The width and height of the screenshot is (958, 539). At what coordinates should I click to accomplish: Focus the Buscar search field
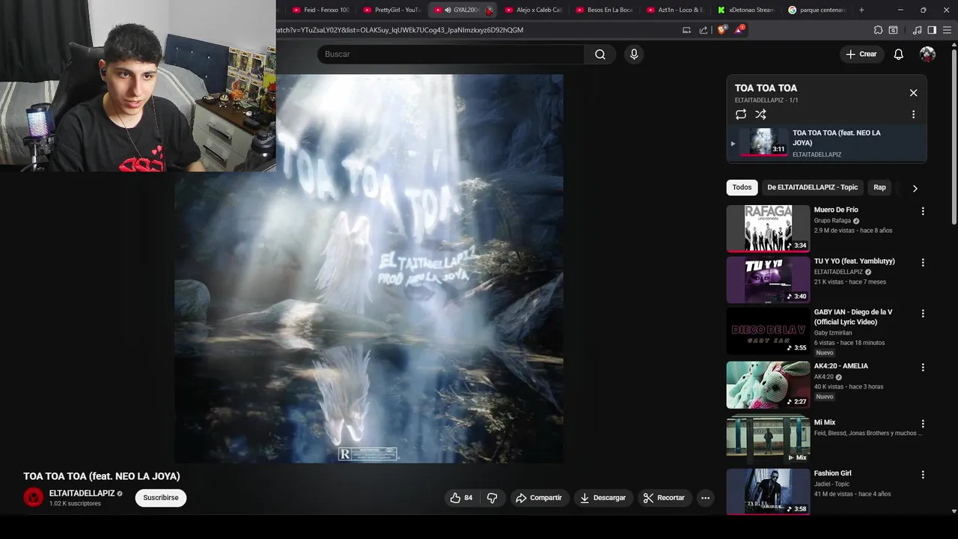(x=451, y=54)
